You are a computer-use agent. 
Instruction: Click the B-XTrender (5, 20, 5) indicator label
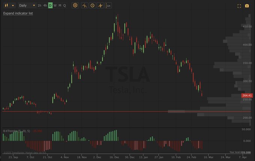[16, 131]
